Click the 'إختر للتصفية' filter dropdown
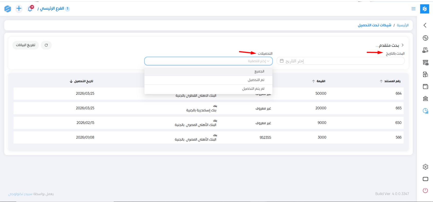 [x=208, y=61]
